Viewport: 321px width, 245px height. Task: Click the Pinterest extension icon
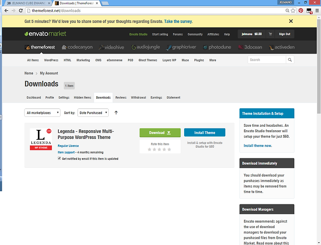tap(301, 11)
